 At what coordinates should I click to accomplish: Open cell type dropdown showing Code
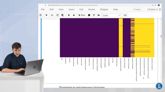coord(112,15)
